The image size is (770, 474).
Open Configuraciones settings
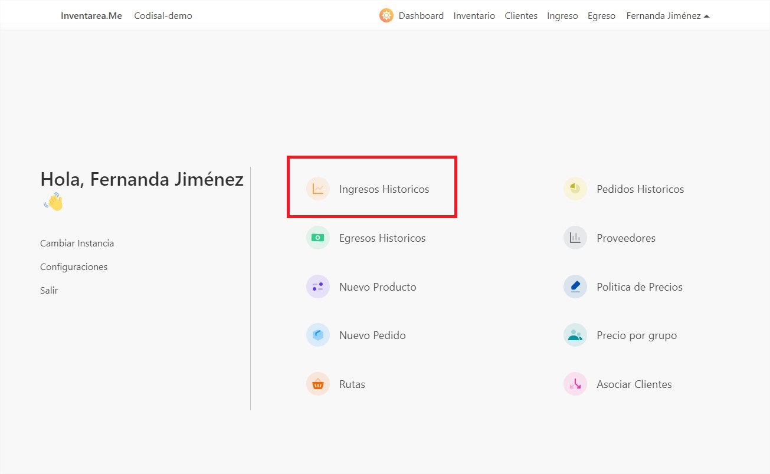pyautogui.click(x=73, y=266)
